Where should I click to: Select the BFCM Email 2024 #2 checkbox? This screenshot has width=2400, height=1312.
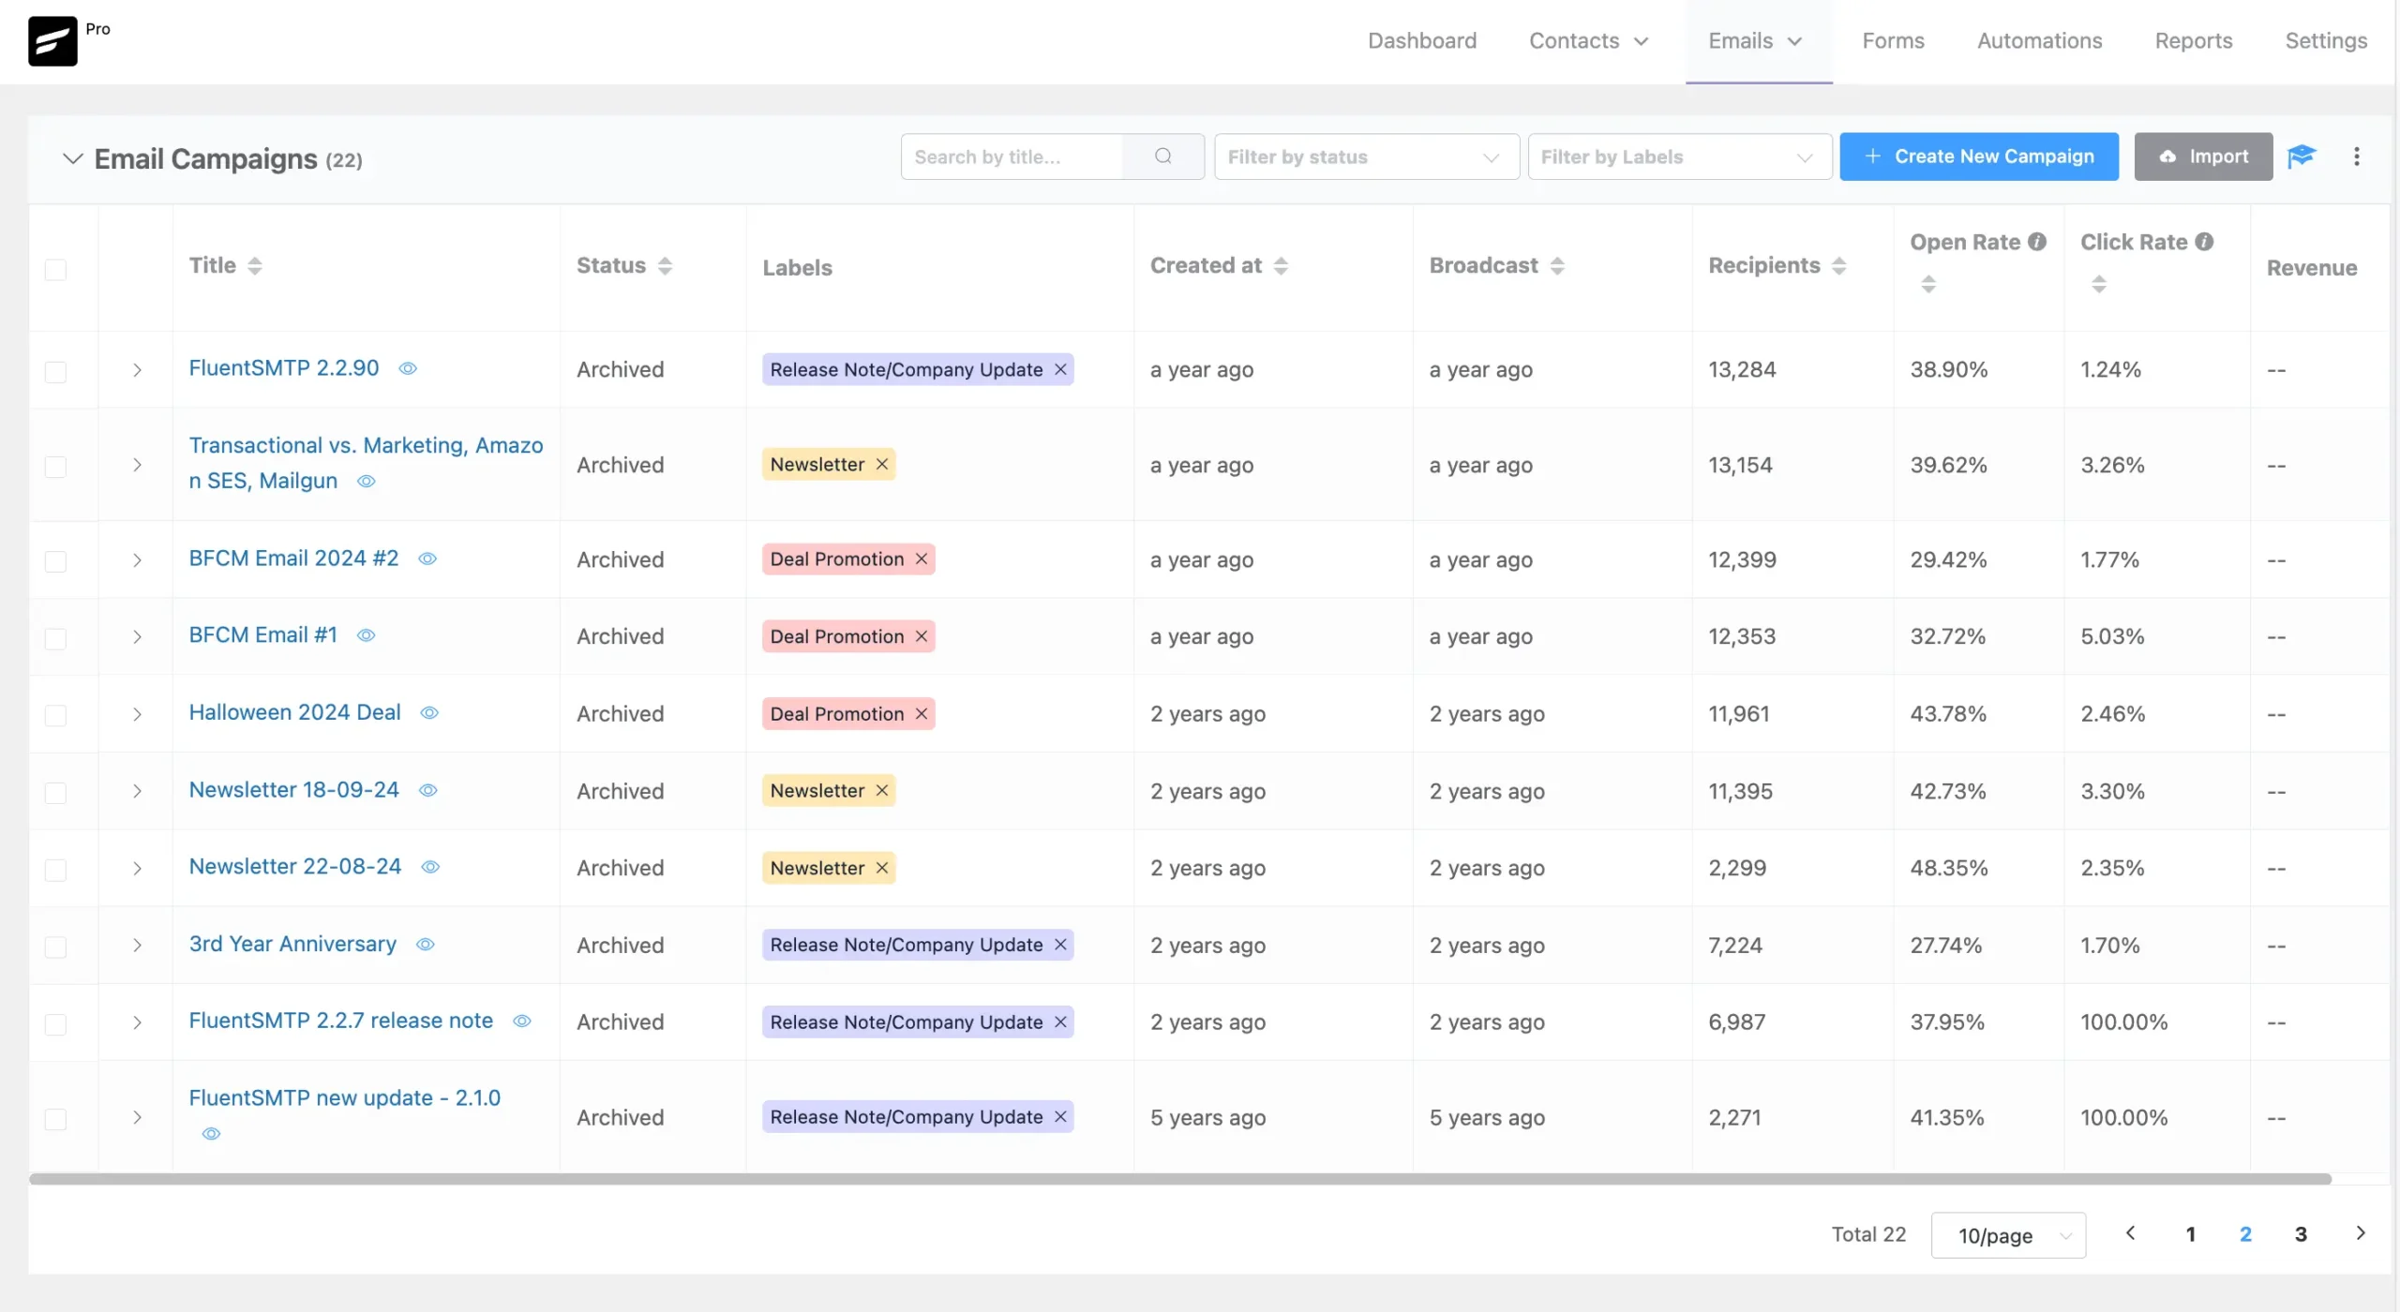[56, 561]
